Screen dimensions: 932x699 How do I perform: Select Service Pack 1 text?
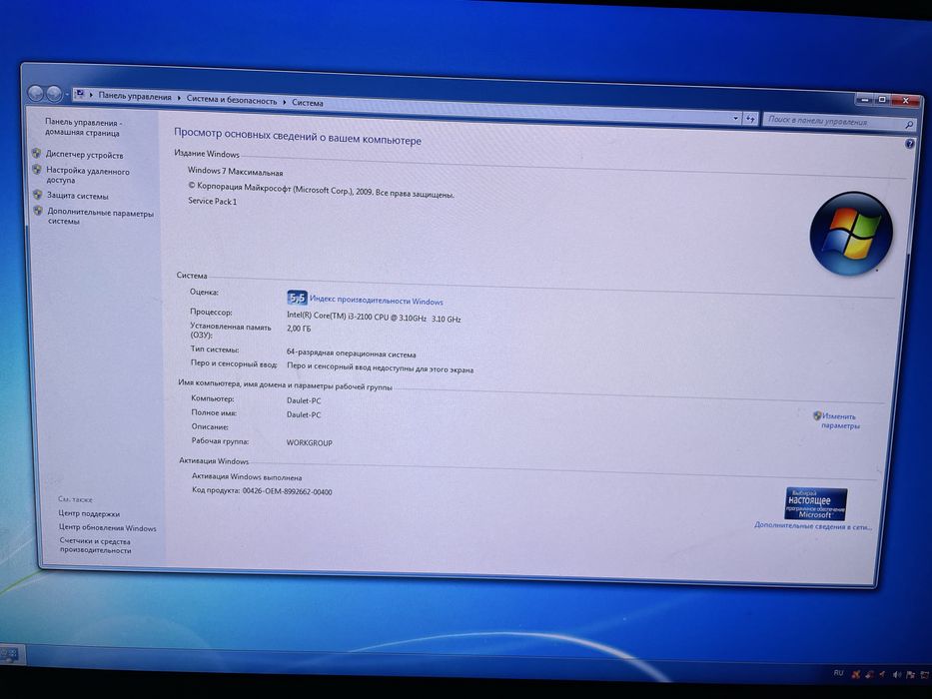pyautogui.click(x=212, y=202)
